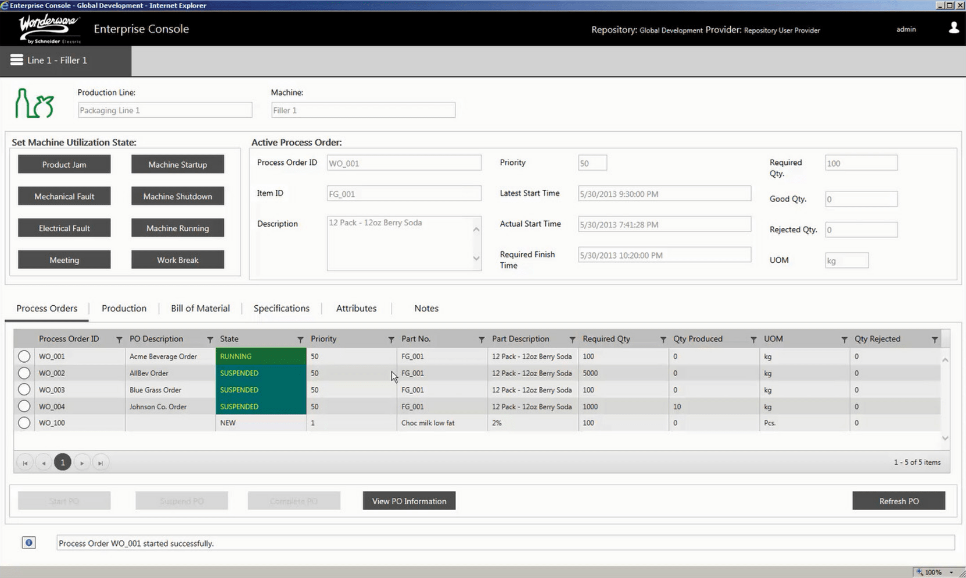Select the WO_003 process order radio button
Viewport: 966px width, 578px height.
point(24,389)
